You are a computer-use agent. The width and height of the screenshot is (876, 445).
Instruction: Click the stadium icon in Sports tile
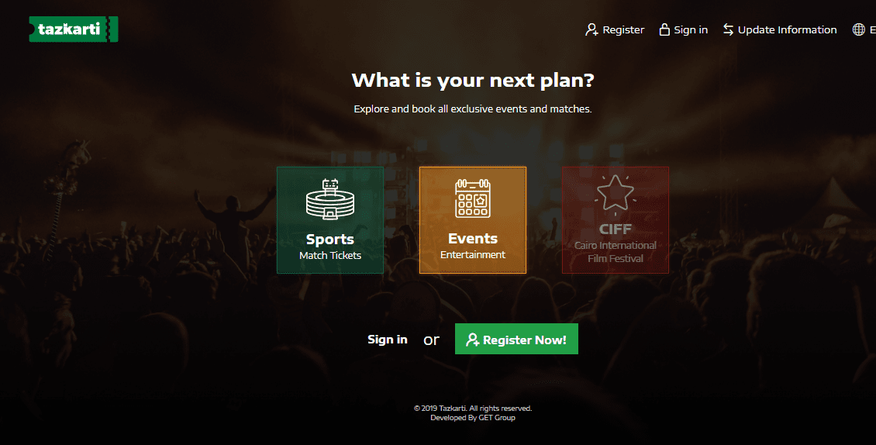pos(330,199)
